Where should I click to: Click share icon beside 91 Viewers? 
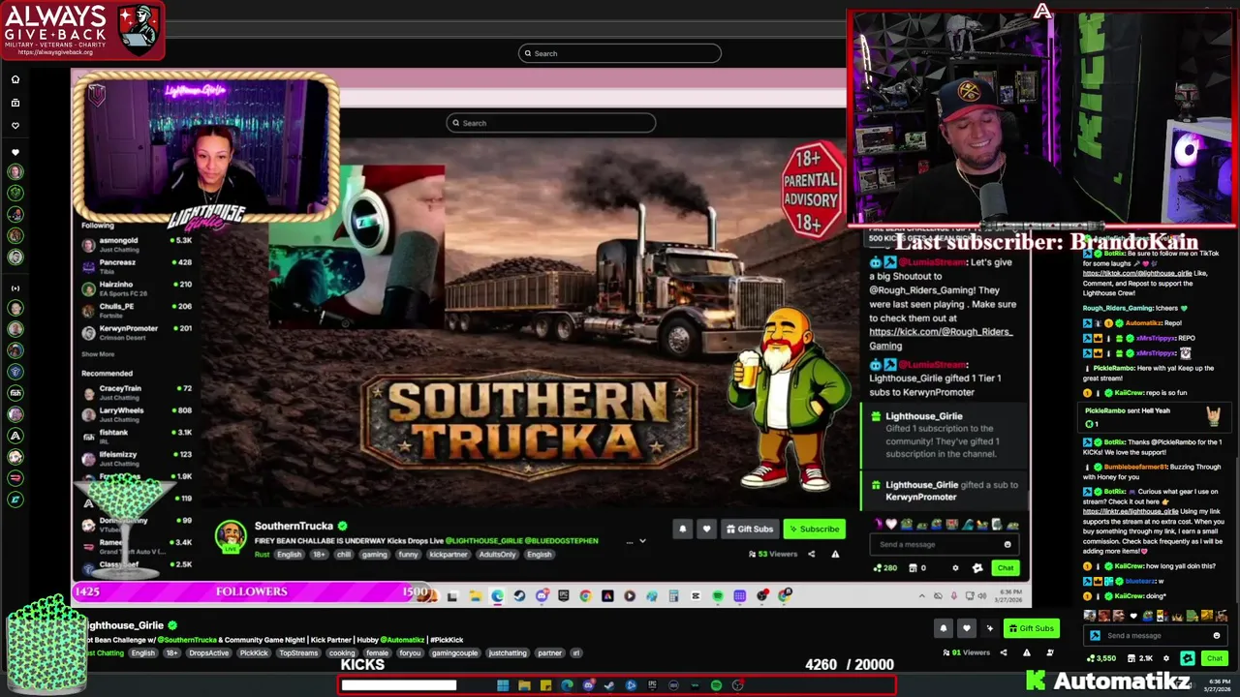pos(1004,652)
